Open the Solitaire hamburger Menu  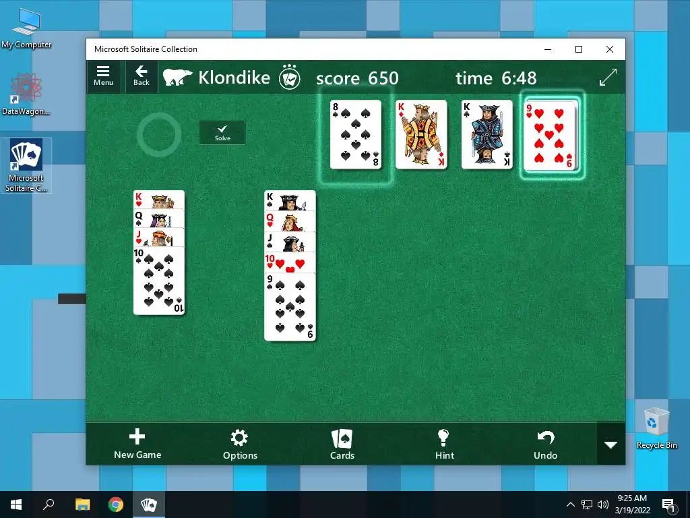pos(103,77)
